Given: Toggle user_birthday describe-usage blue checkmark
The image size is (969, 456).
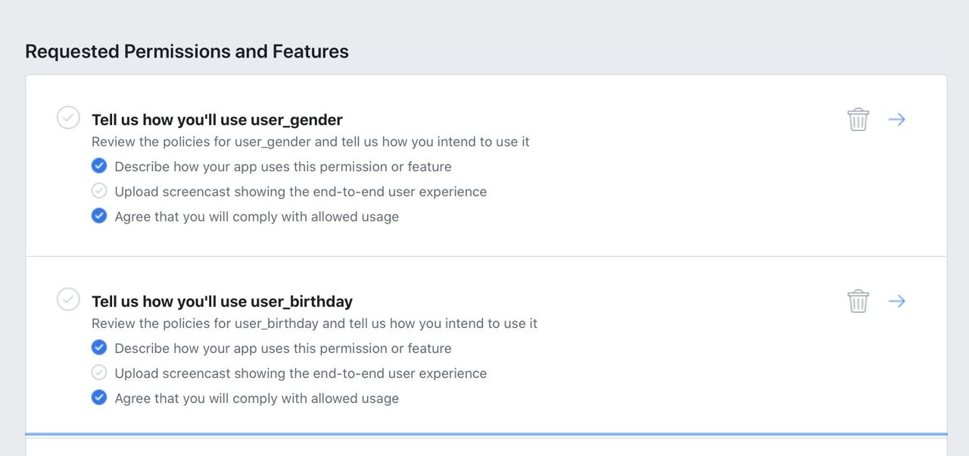Looking at the screenshot, I should (x=99, y=348).
